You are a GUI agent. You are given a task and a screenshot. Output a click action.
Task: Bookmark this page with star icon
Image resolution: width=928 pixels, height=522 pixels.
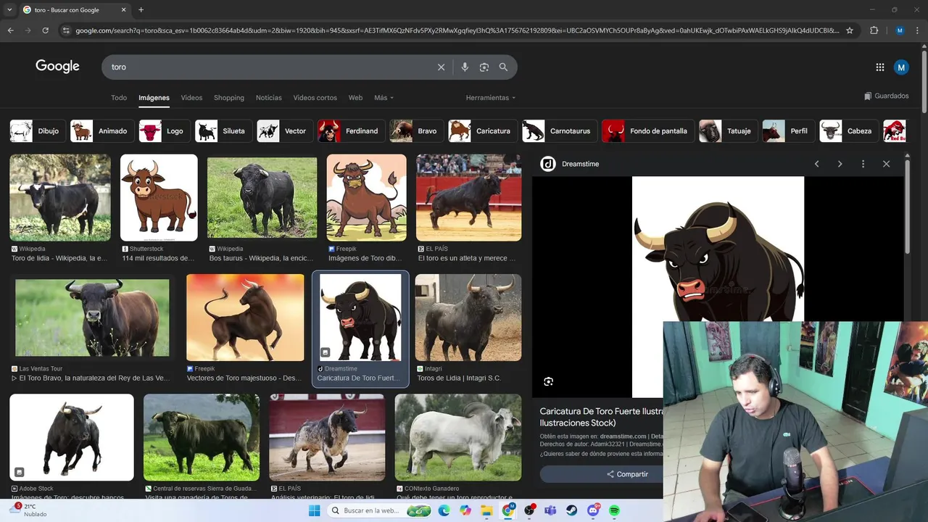[x=850, y=30]
